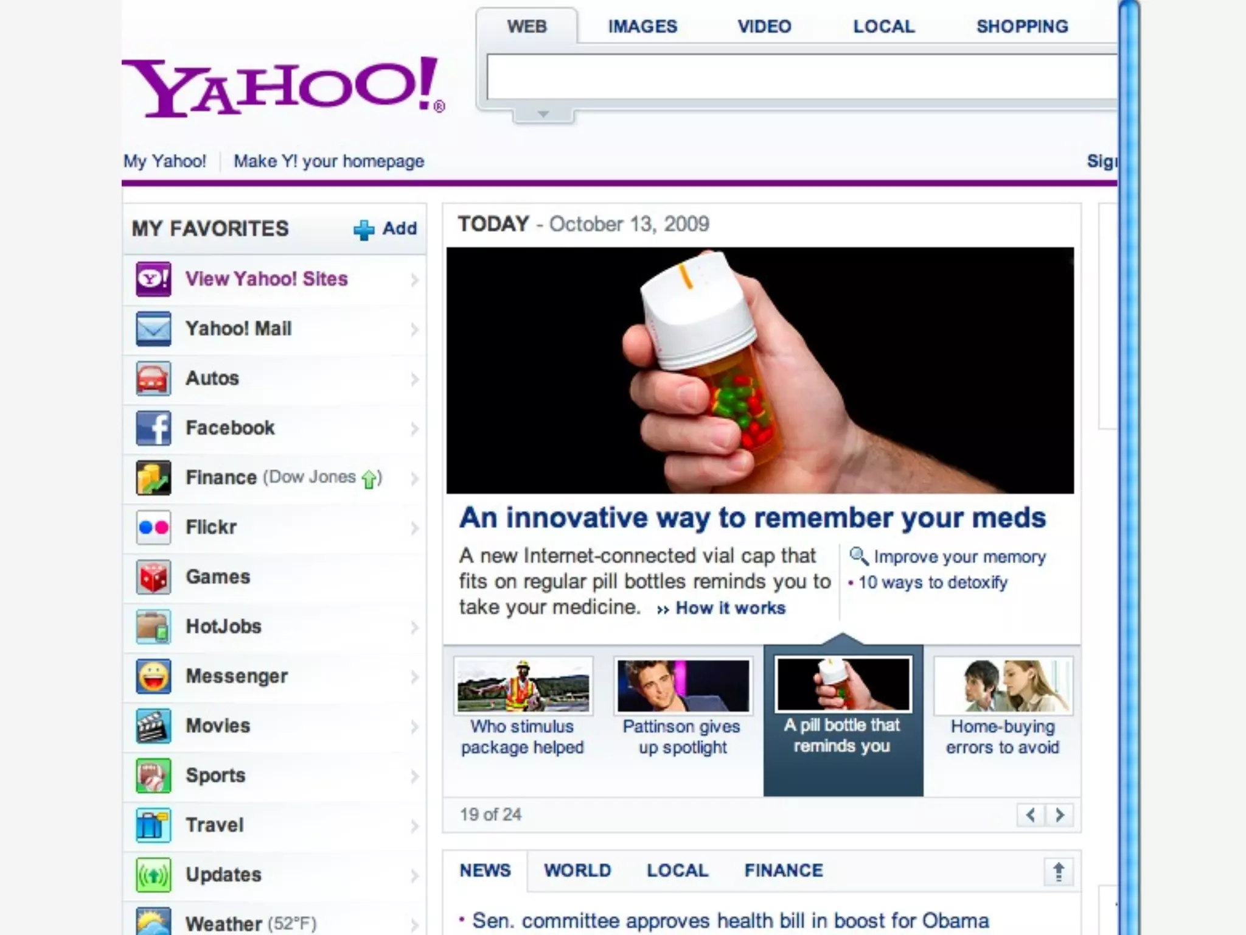Open the How it works link
This screenshot has height=935, width=1246.
point(730,608)
